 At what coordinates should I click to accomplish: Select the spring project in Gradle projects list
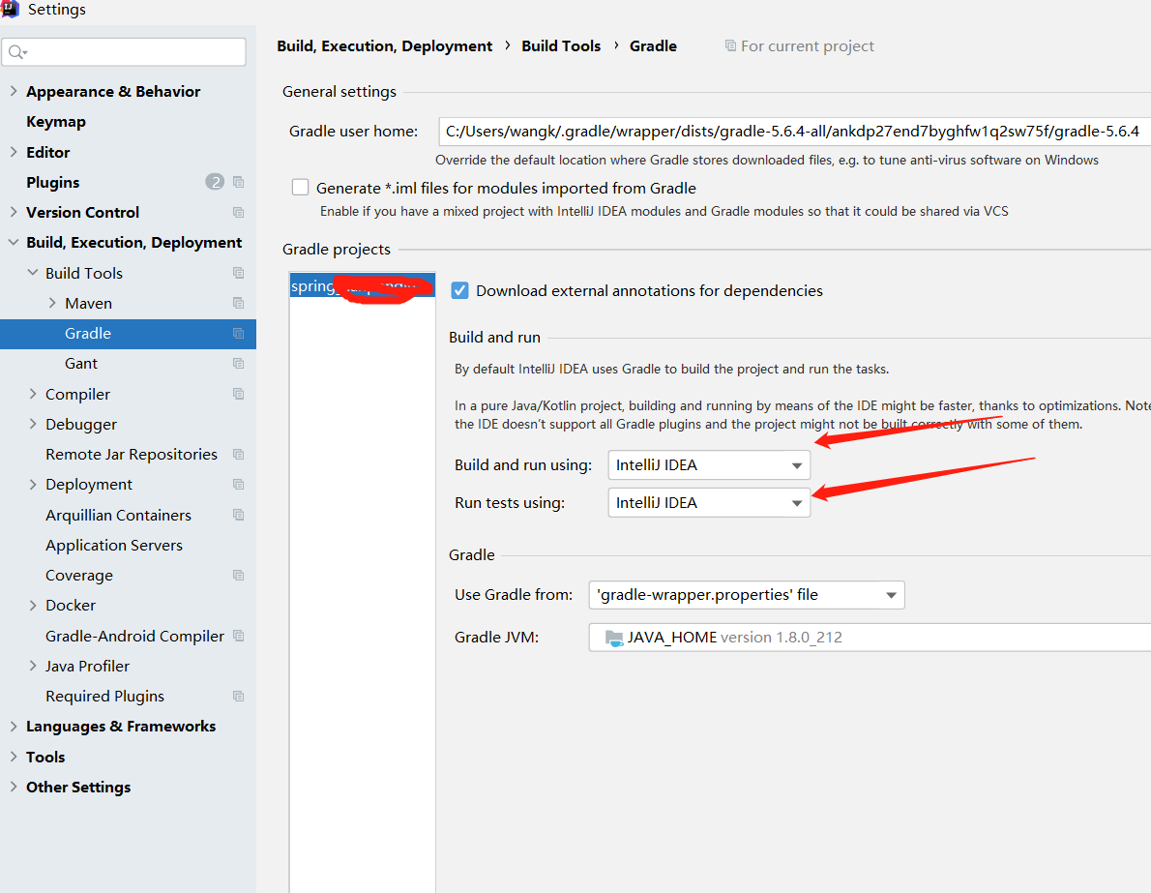[x=363, y=286]
